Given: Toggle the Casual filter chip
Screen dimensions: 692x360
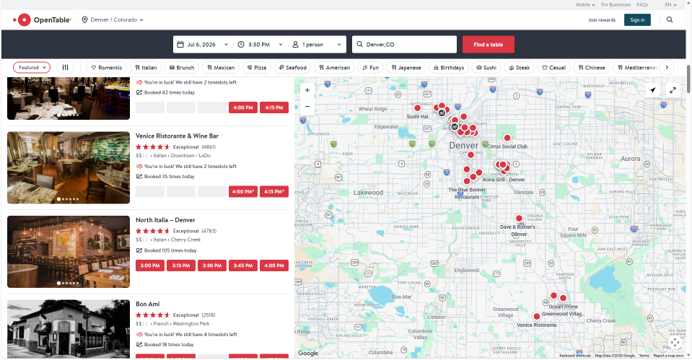Looking at the screenshot, I should tap(553, 68).
